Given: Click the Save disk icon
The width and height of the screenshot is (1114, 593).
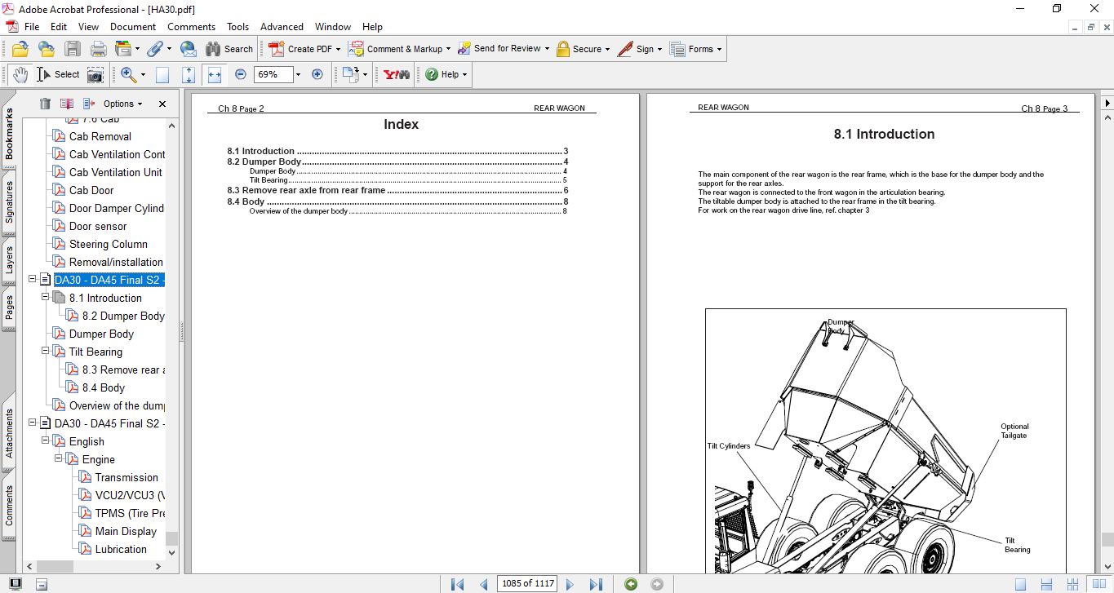Looking at the screenshot, I should click(x=73, y=49).
